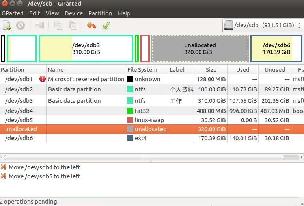Click the Copy partition toolbar icon
The width and height of the screenshot is (304, 206).
[58, 25]
